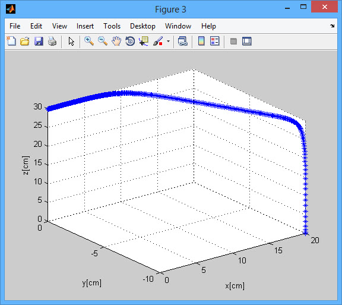Open the Insert menu
Viewport: 342px width, 305px height.
[x=85, y=26]
